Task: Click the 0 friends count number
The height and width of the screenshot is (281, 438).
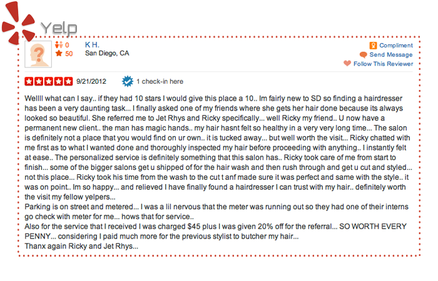Action: (67, 45)
